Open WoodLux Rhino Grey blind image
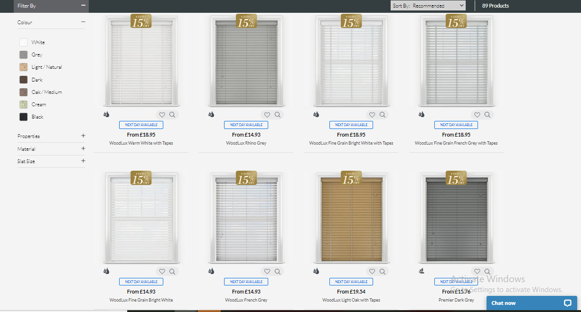Image resolution: width=581 pixels, height=312 pixels. [x=246, y=61]
